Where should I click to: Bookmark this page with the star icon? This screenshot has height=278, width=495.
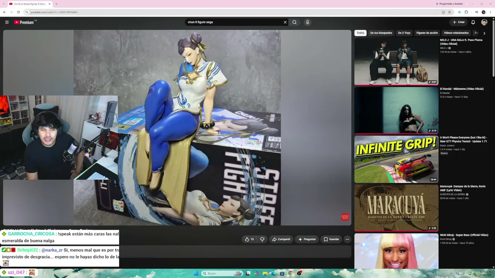point(449,12)
